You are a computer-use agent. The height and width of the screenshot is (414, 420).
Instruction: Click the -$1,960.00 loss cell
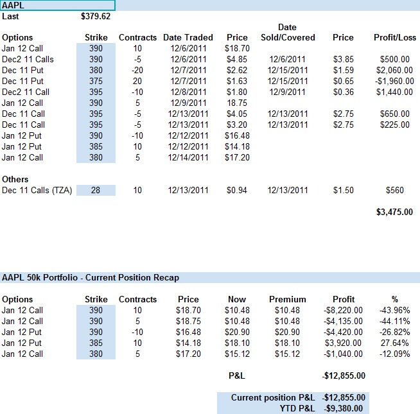click(393, 81)
